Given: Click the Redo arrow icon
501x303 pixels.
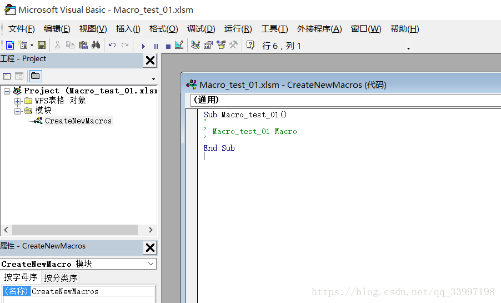Looking at the screenshot, I should coord(125,45).
